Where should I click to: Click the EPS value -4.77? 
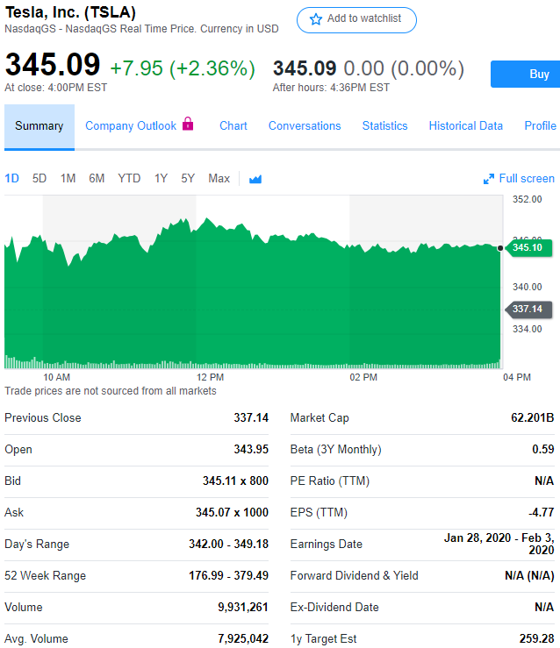(x=542, y=512)
